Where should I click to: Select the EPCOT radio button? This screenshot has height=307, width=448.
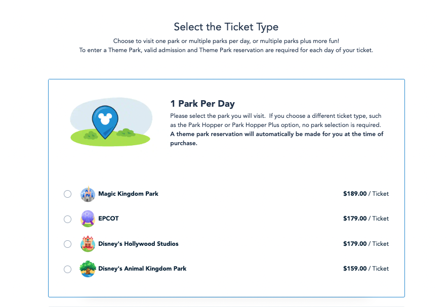pos(68,219)
